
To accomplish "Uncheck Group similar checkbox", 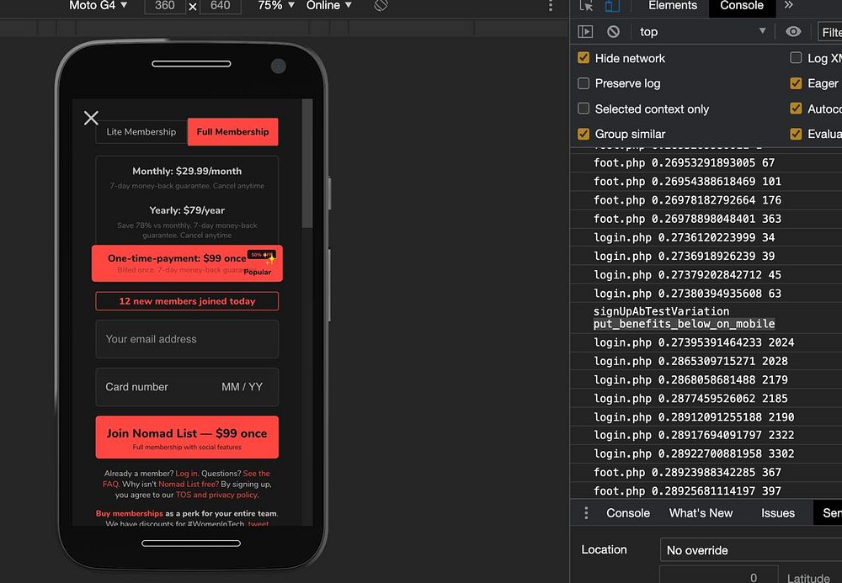I will point(584,134).
